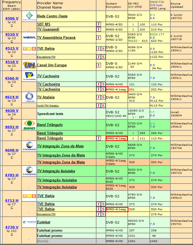Screen dimensions: 193x245
Task: Click the C beam link under 4650 V
Action: coord(12,118)
